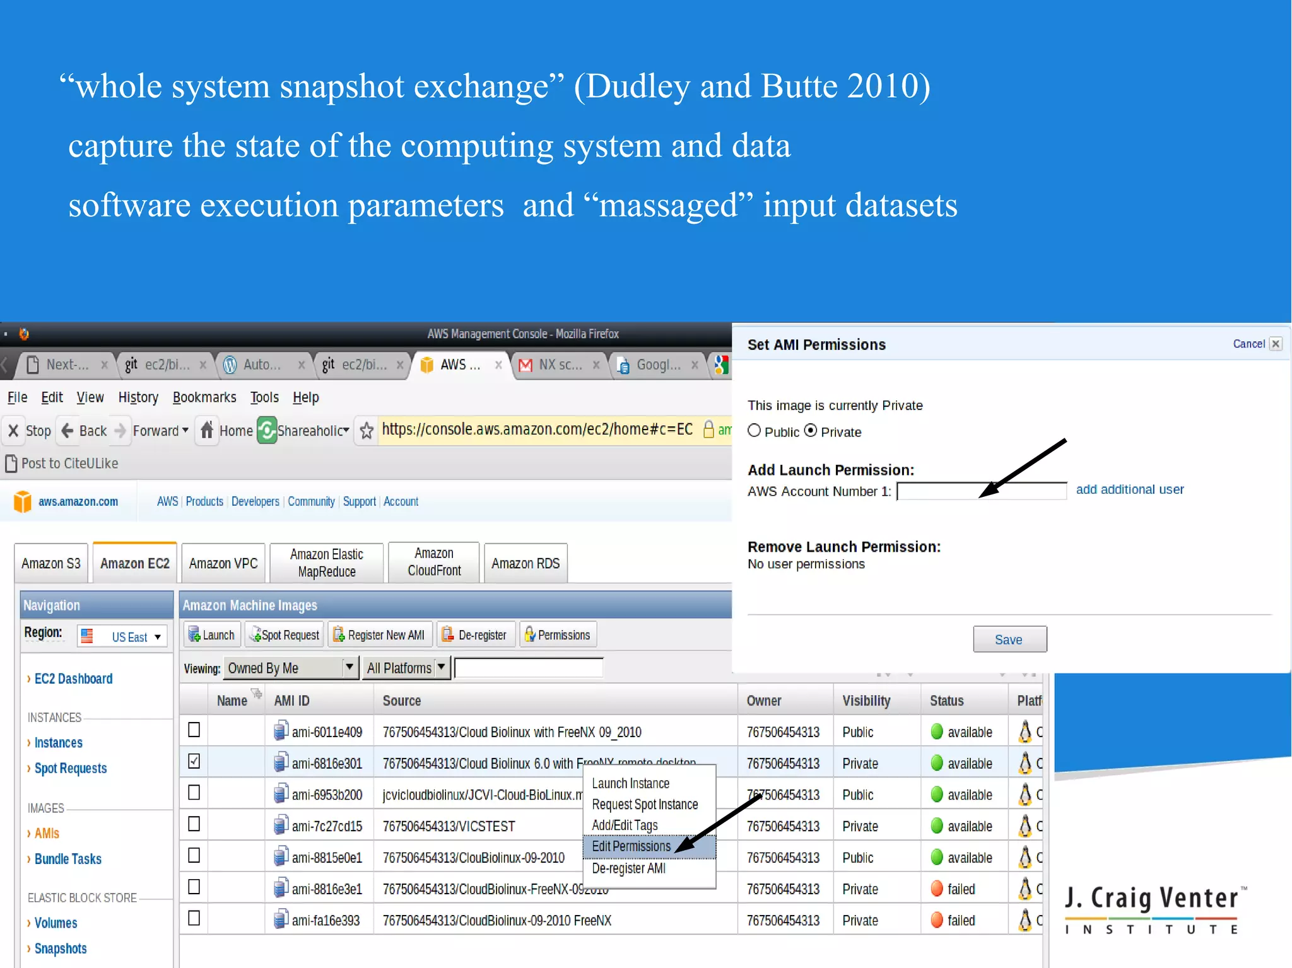Open the All Platforms dropdown

tap(407, 668)
